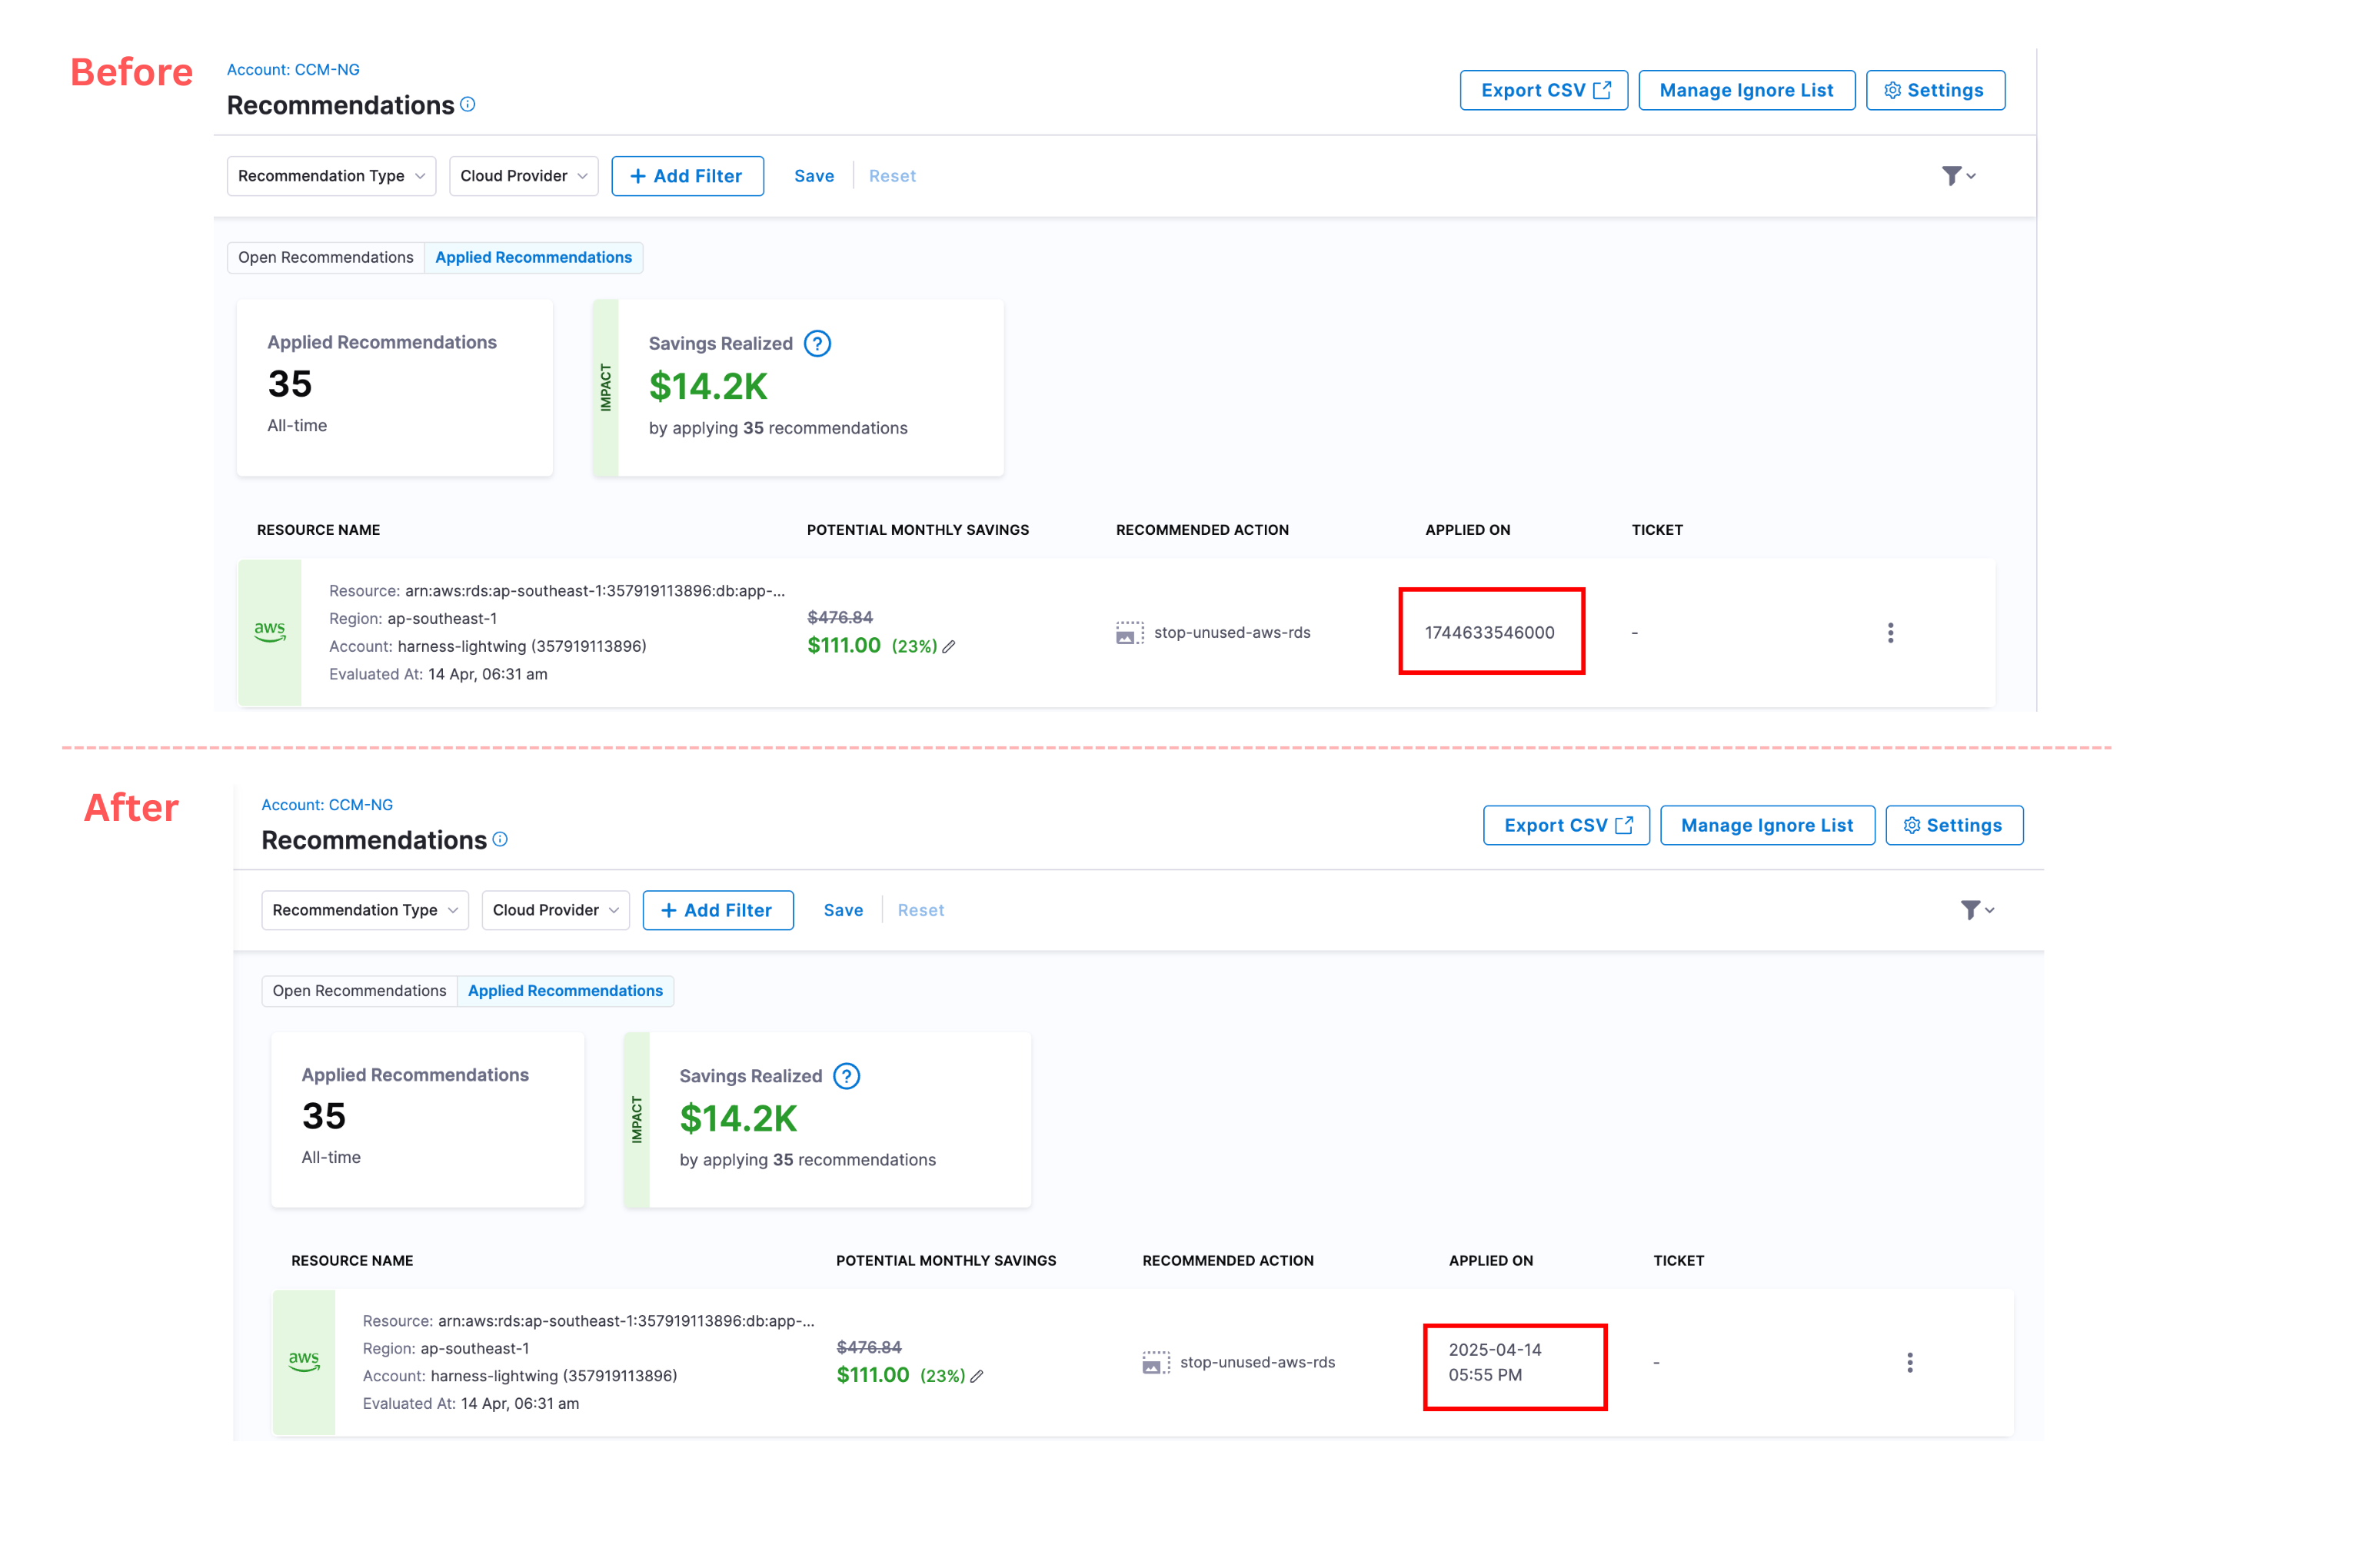This screenshot has height=1568, width=2353.
Task: Click Savings Realized help icon in Before panel
Action: pyautogui.click(x=817, y=344)
